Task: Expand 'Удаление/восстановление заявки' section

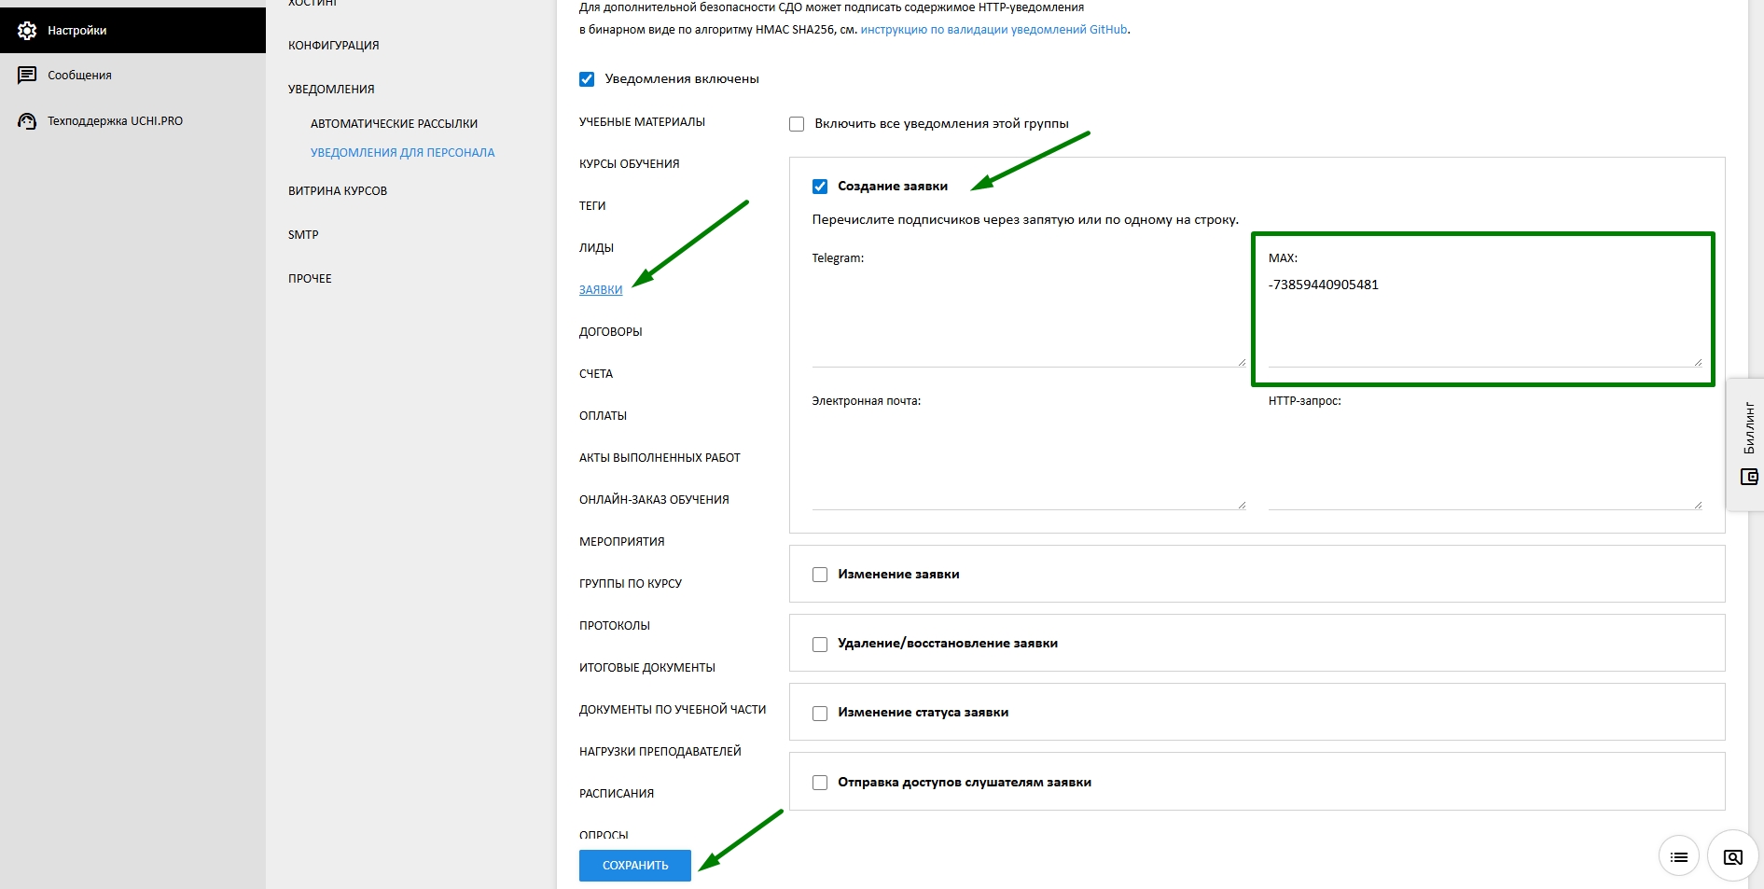Action: tap(947, 644)
